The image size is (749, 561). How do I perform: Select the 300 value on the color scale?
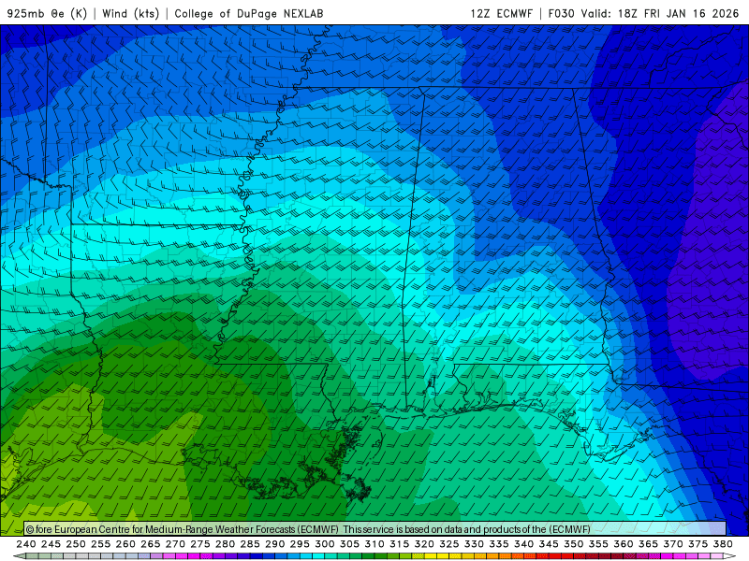[x=325, y=544]
